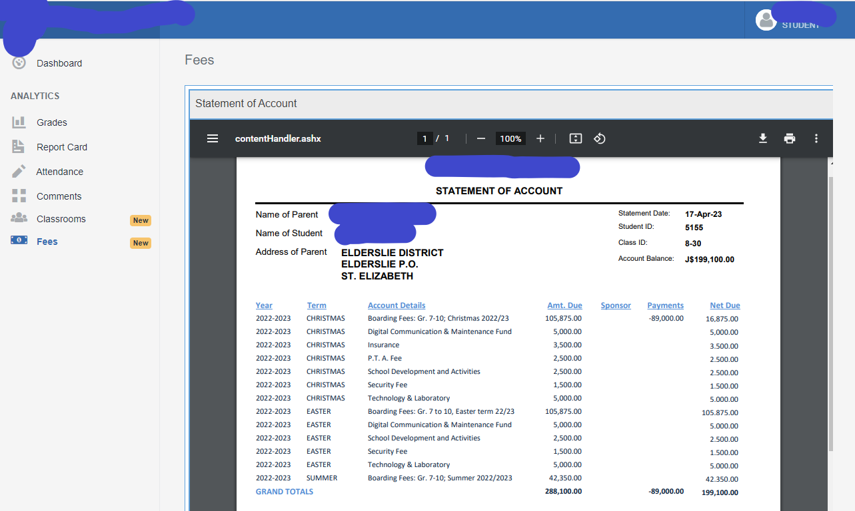Click the Report Card icon
This screenshot has height=511, width=855.
tap(19, 147)
